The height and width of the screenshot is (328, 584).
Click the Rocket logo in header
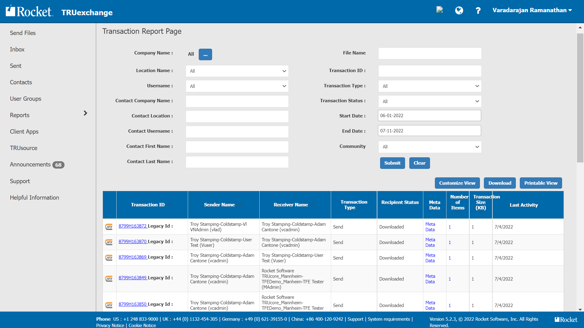(x=29, y=12)
